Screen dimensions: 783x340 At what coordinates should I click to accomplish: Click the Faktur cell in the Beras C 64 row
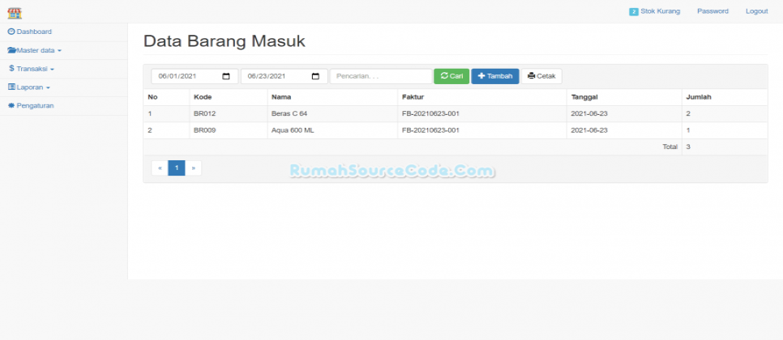(x=482, y=113)
